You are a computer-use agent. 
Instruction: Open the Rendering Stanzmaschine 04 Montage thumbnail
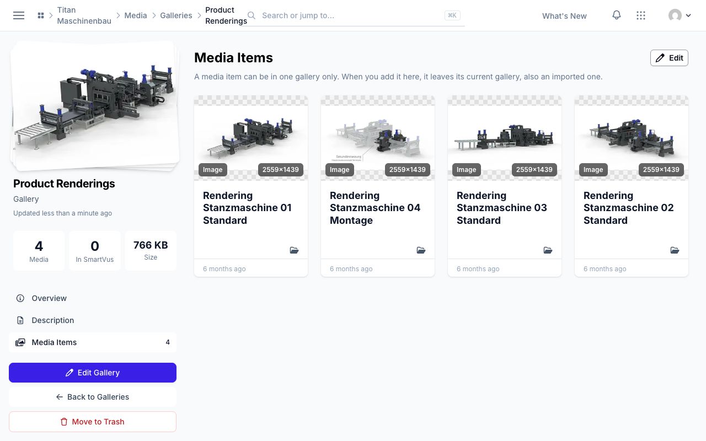click(x=378, y=138)
